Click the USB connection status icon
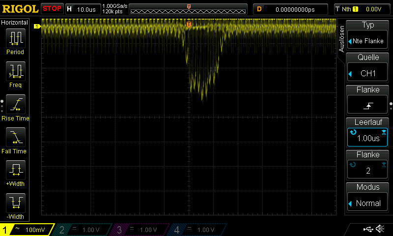The width and height of the screenshot is (393, 236). click(x=368, y=229)
